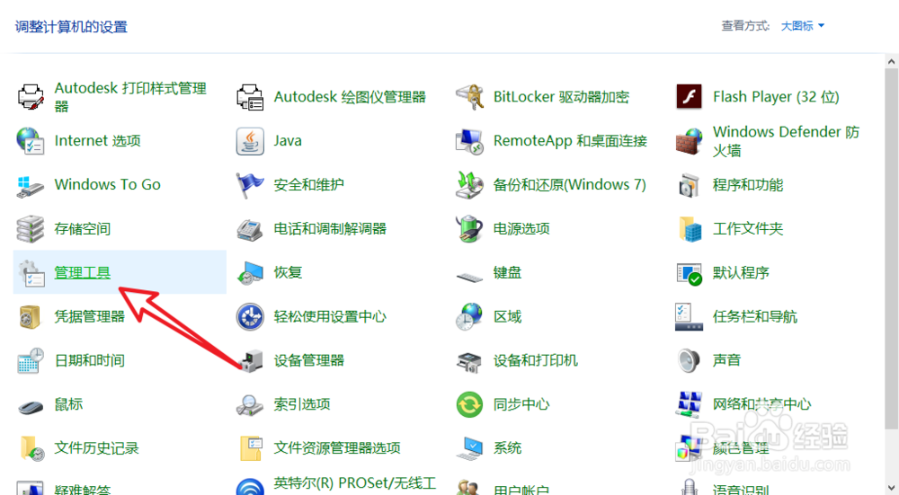This screenshot has width=899, height=495.
Task: Select the 默认程序 text label
Action: (x=741, y=273)
